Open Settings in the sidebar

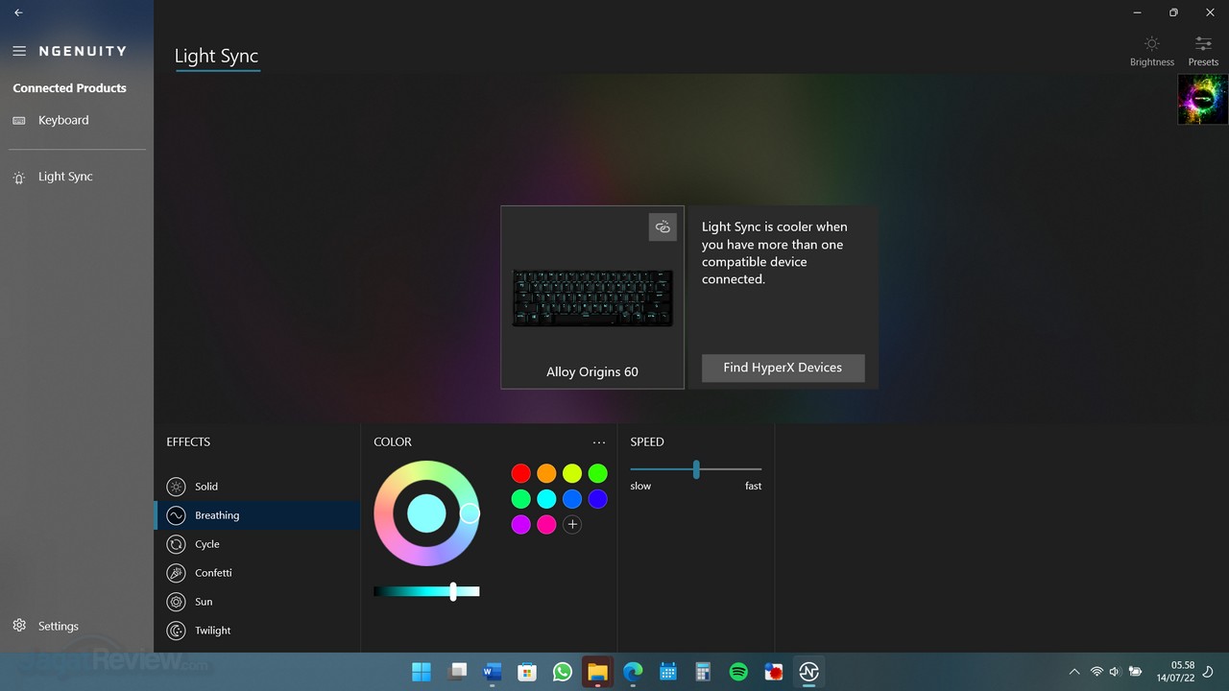(x=58, y=626)
